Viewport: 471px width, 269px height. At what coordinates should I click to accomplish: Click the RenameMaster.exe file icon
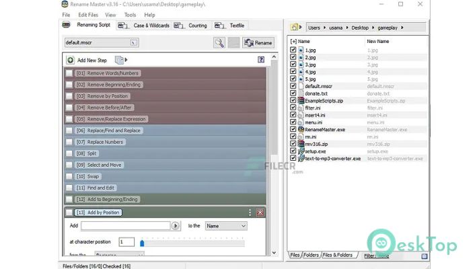tap(301, 129)
